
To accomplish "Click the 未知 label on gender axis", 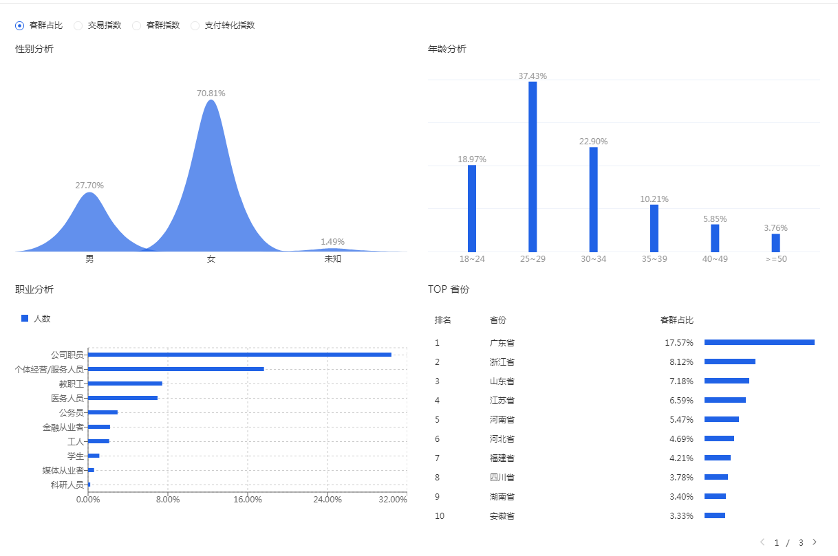I will coord(333,259).
